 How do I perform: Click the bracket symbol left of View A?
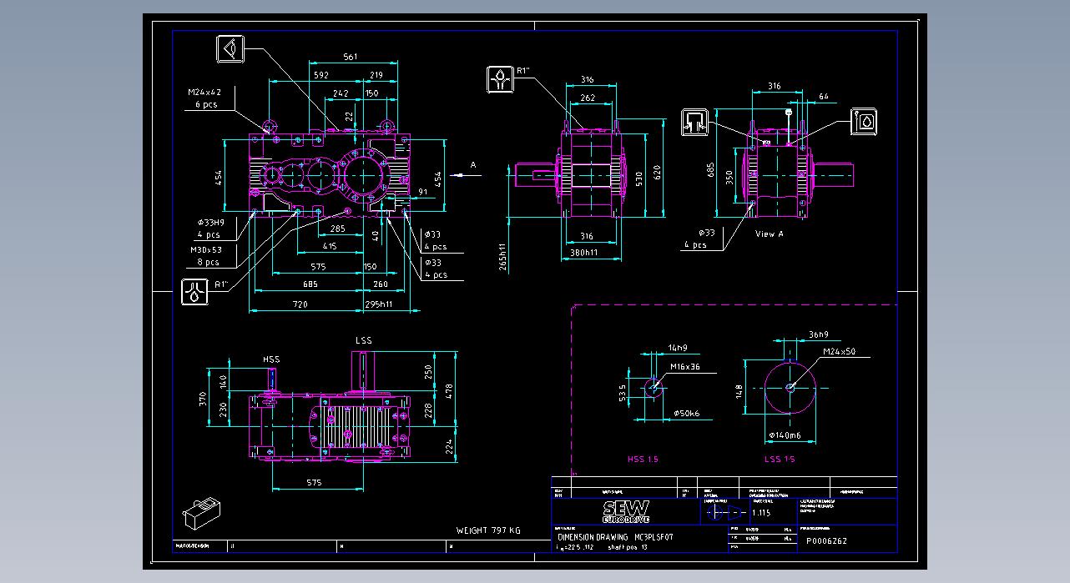tap(694, 122)
